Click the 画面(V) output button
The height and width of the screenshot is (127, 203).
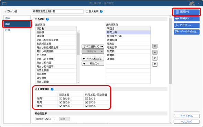(x=186, y=12)
